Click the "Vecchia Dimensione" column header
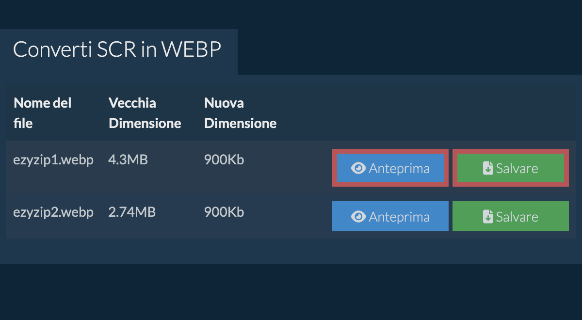582x320 pixels. tap(145, 113)
